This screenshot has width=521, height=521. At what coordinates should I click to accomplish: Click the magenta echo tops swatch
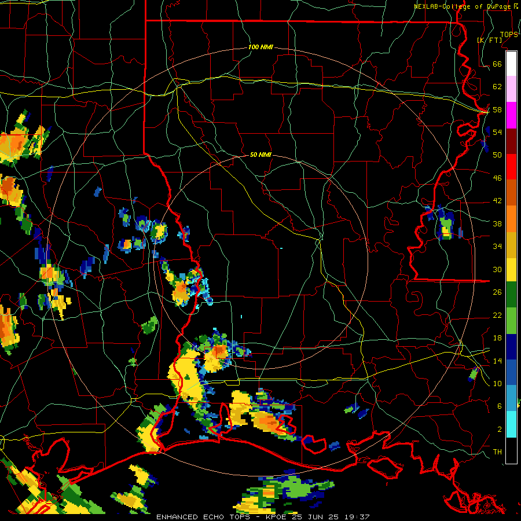[511, 115]
